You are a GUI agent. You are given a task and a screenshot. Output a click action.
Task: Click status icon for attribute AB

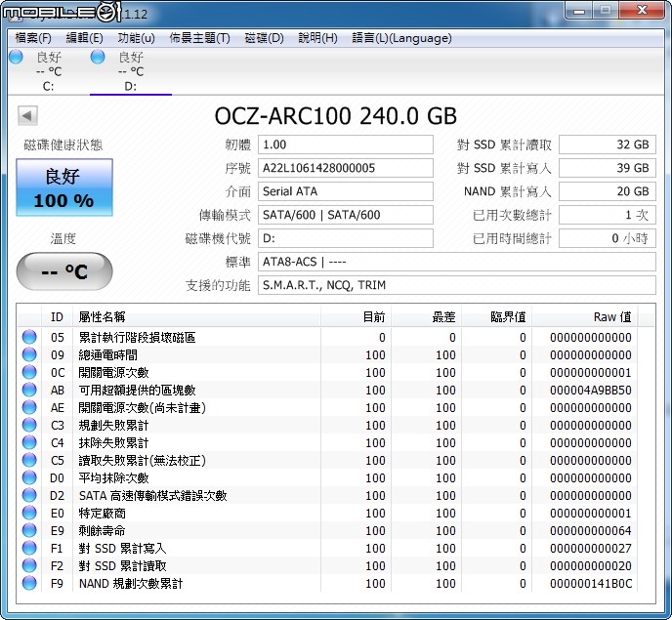29,390
